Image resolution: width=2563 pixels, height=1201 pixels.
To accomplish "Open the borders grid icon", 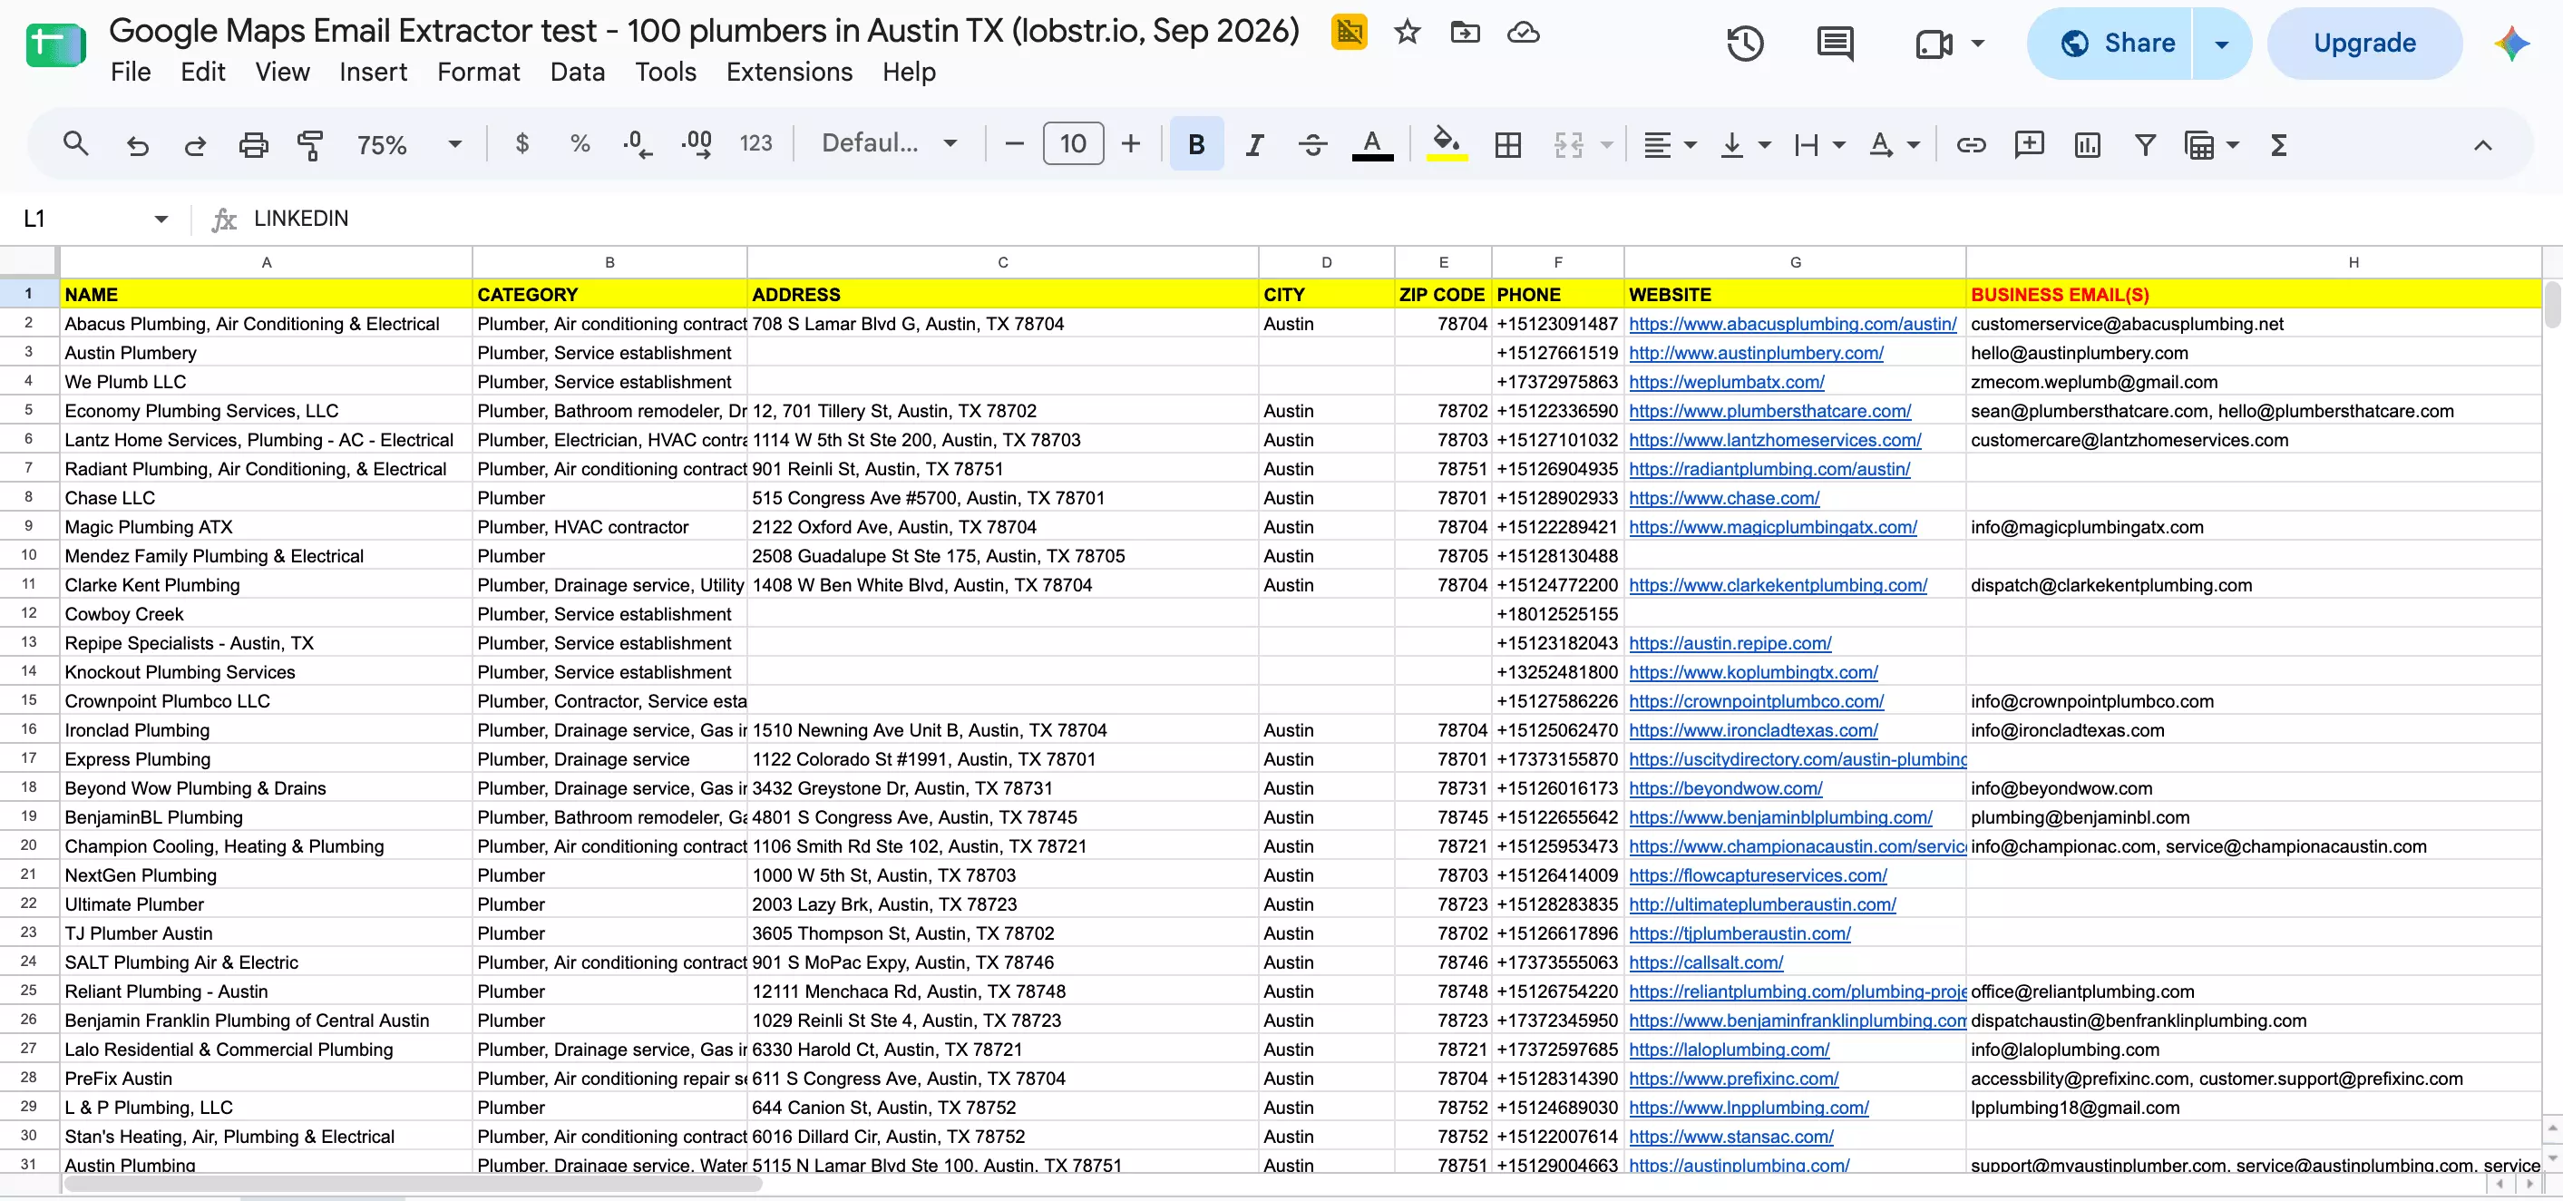I will click(x=1507, y=145).
